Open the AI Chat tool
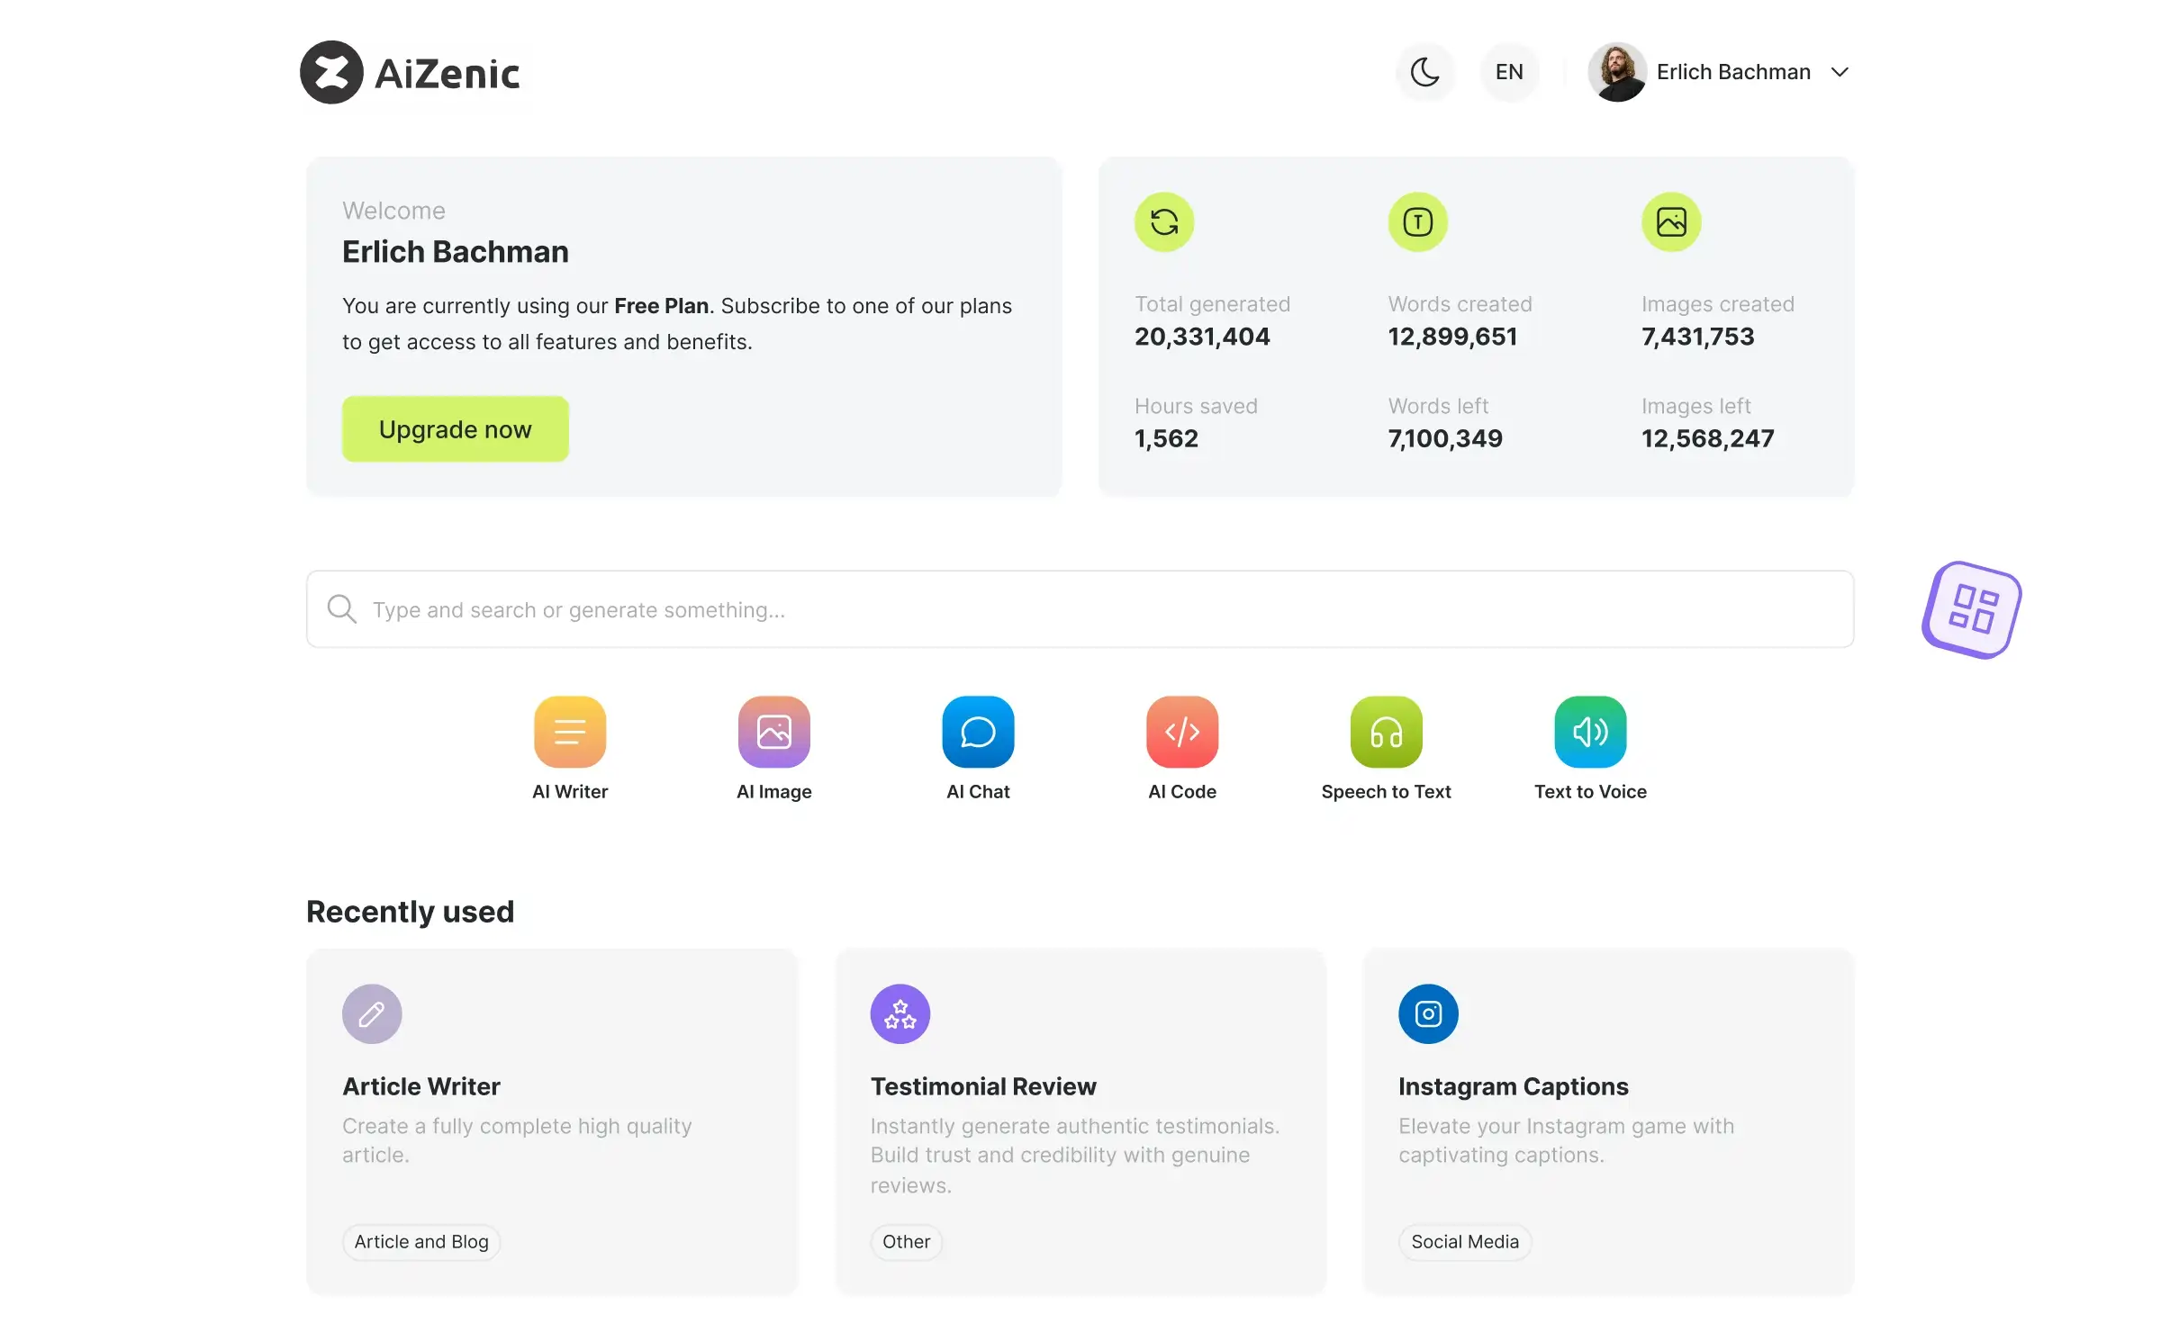The height and width of the screenshot is (1332, 2161). pos(977,732)
